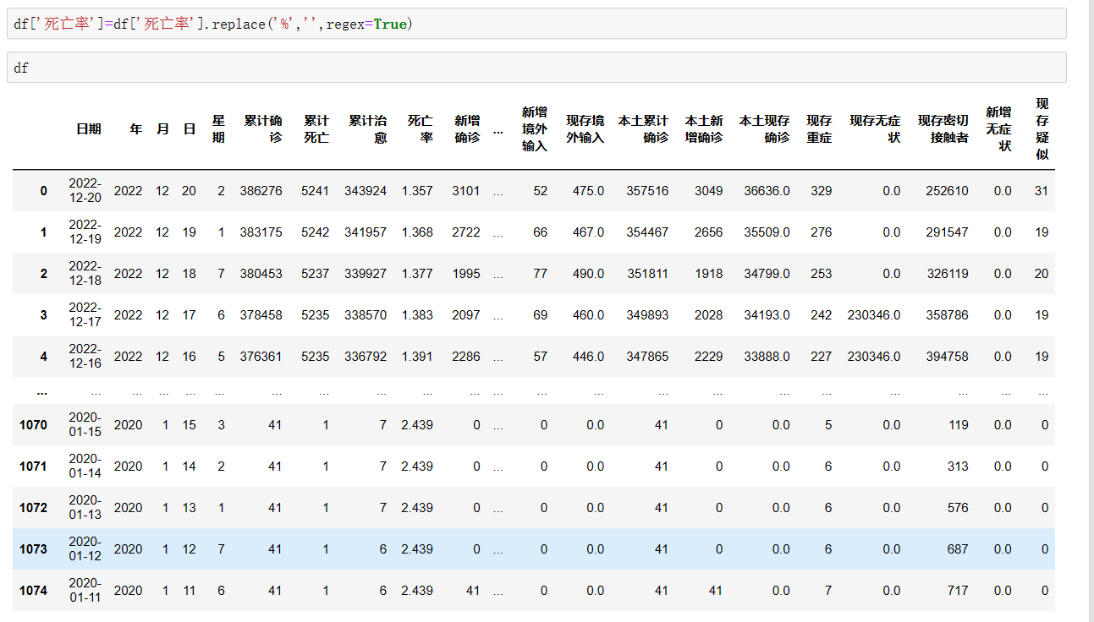Click the value 31 in 现存疑似
The image size is (1094, 622).
(x=1042, y=191)
